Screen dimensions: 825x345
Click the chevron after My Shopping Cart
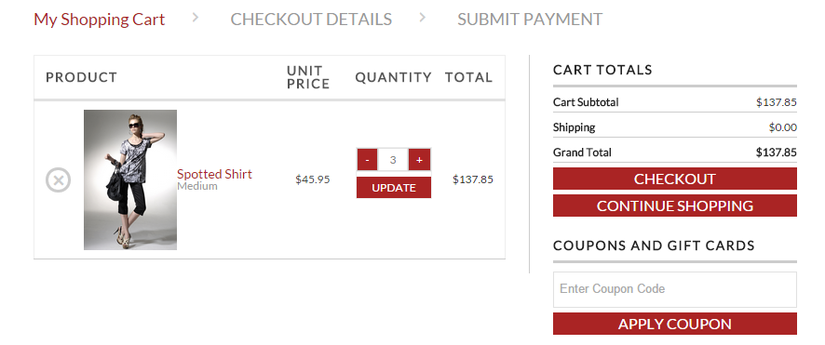tap(196, 18)
